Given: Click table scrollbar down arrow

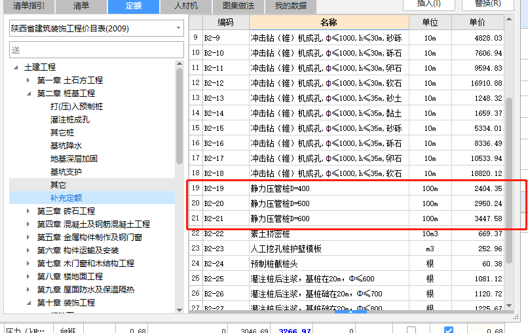Looking at the screenshot, I should pyautogui.click(x=509, y=306).
